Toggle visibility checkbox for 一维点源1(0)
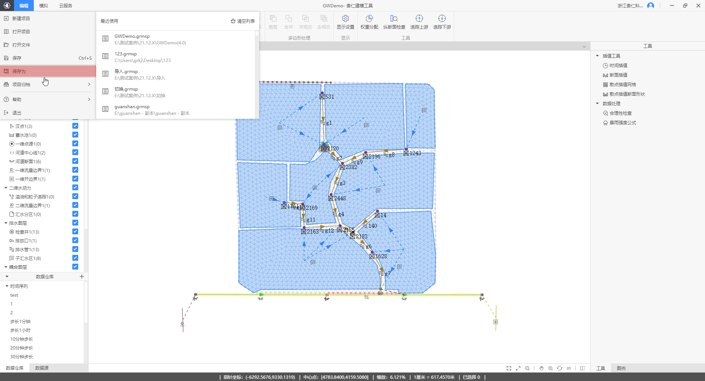 75,143
